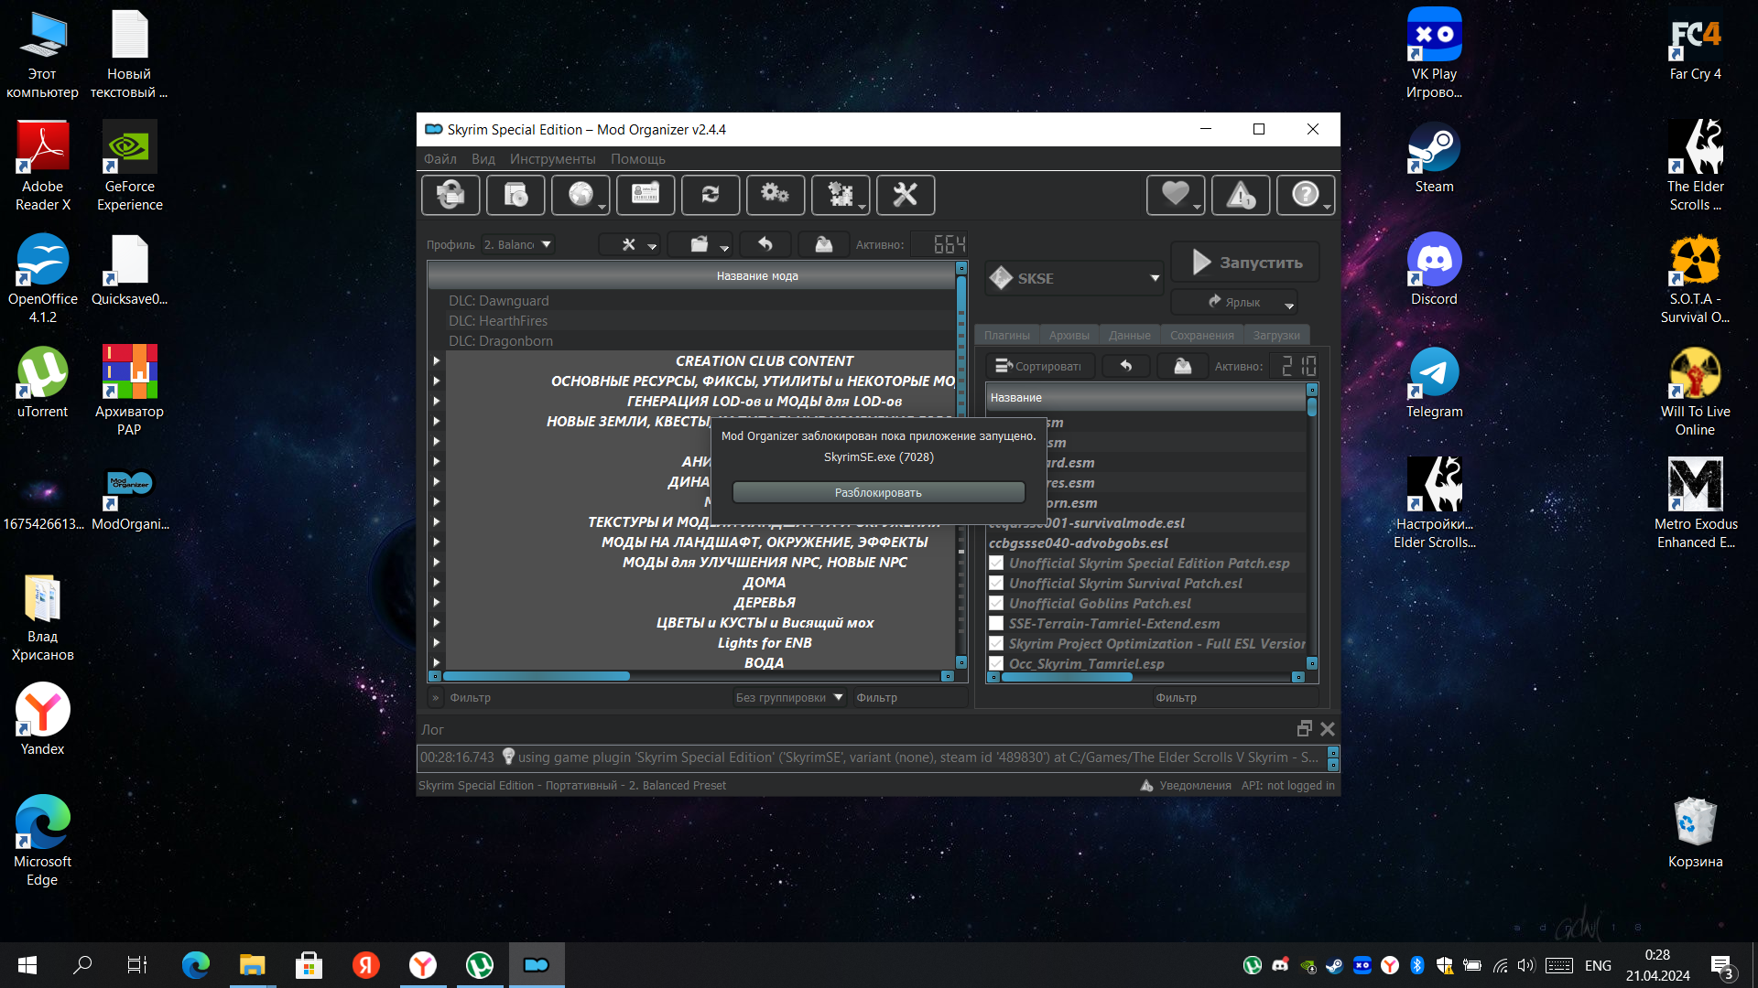Click the Nexus globe toolbar icon
The height and width of the screenshot is (988, 1758).
[581, 195]
